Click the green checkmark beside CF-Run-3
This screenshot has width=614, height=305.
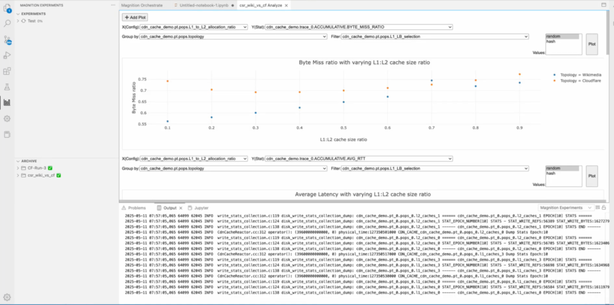click(x=50, y=168)
